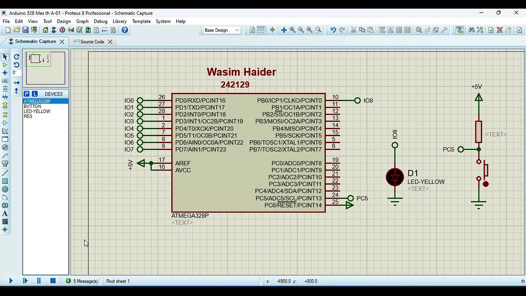Select RES in the devices list
The height and width of the screenshot is (296, 526).
click(46, 116)
